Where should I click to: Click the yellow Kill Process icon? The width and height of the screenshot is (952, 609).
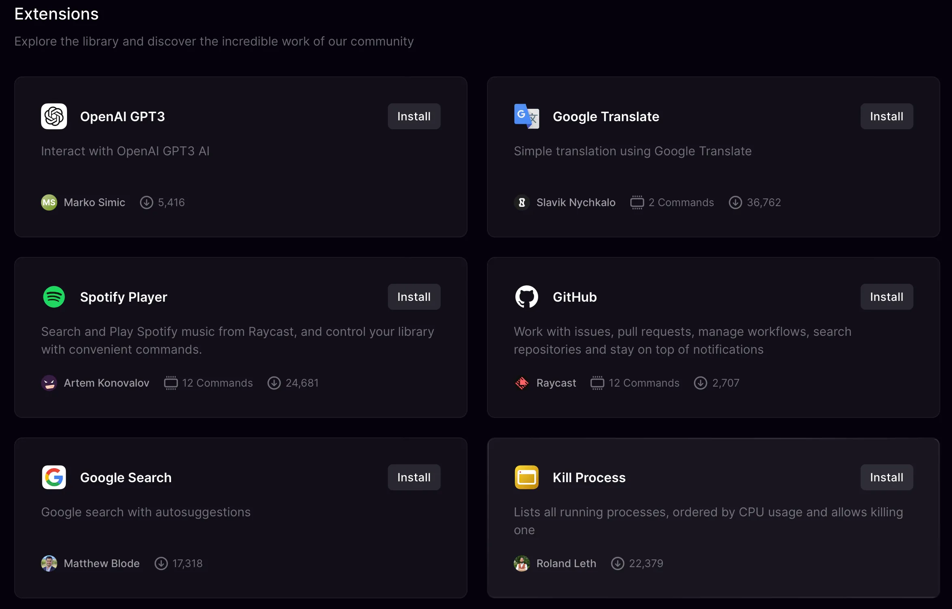526,477
